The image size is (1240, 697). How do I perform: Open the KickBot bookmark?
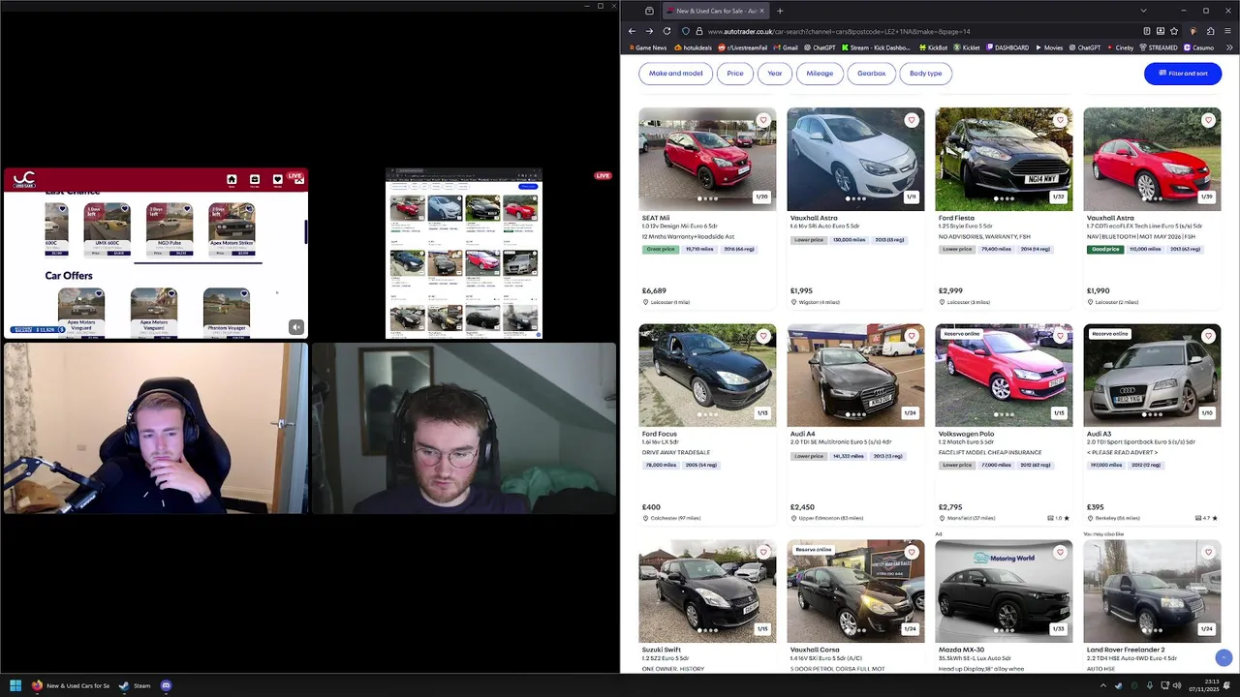point(932,47)
